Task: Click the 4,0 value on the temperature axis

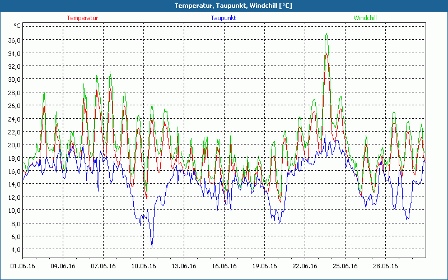Action: coord(15,249)
